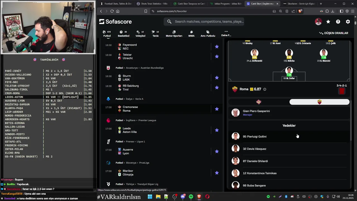This screenshot has height=201, width=357.
Task: Open substitute 12 Konstantinos Tsimikas
Action: click(x=289, y=173)
